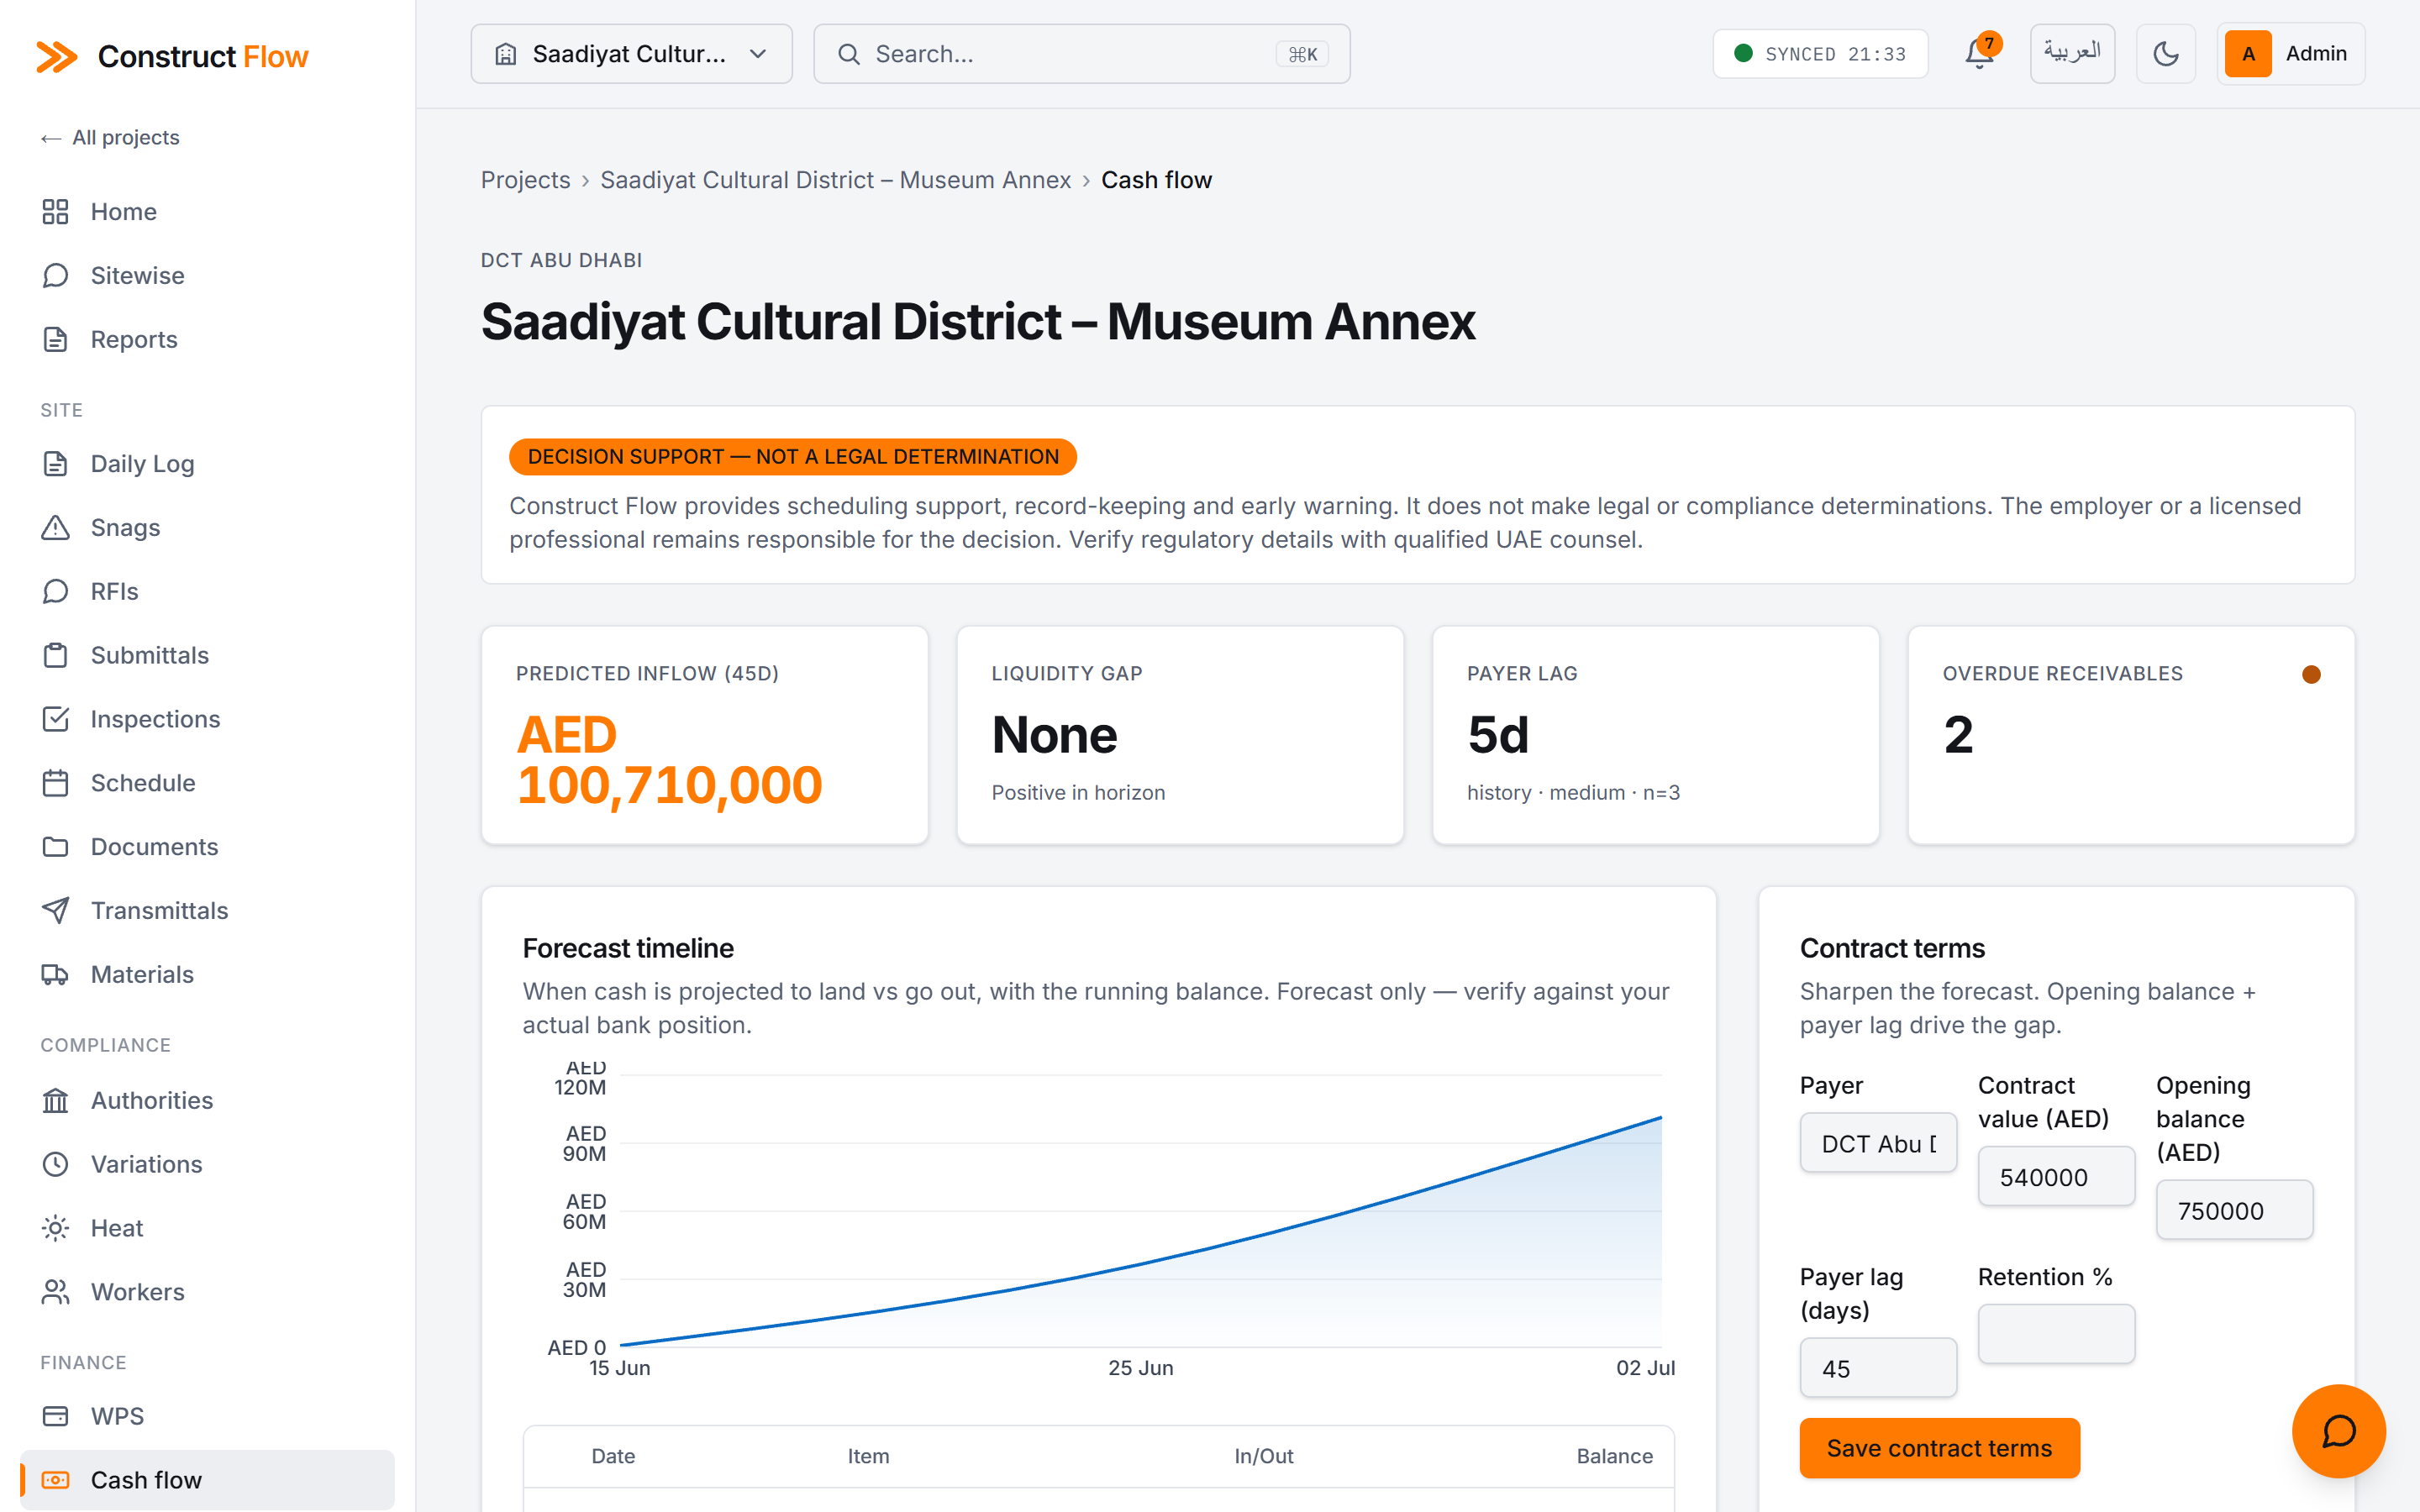Open Workers via its people icon

[55, 1293]
